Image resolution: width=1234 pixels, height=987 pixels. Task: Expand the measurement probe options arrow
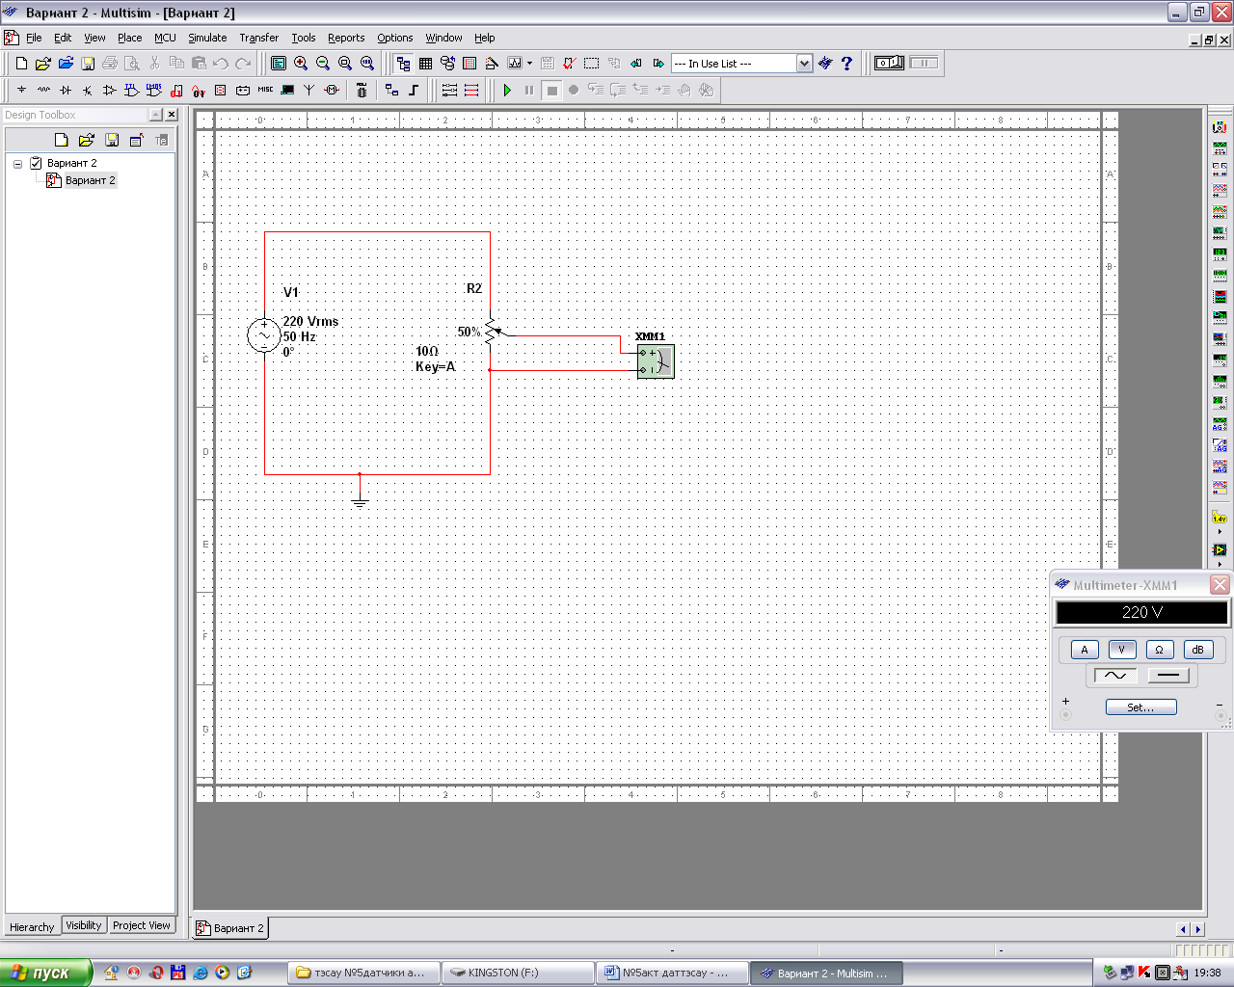click(x=1220, y=532)
